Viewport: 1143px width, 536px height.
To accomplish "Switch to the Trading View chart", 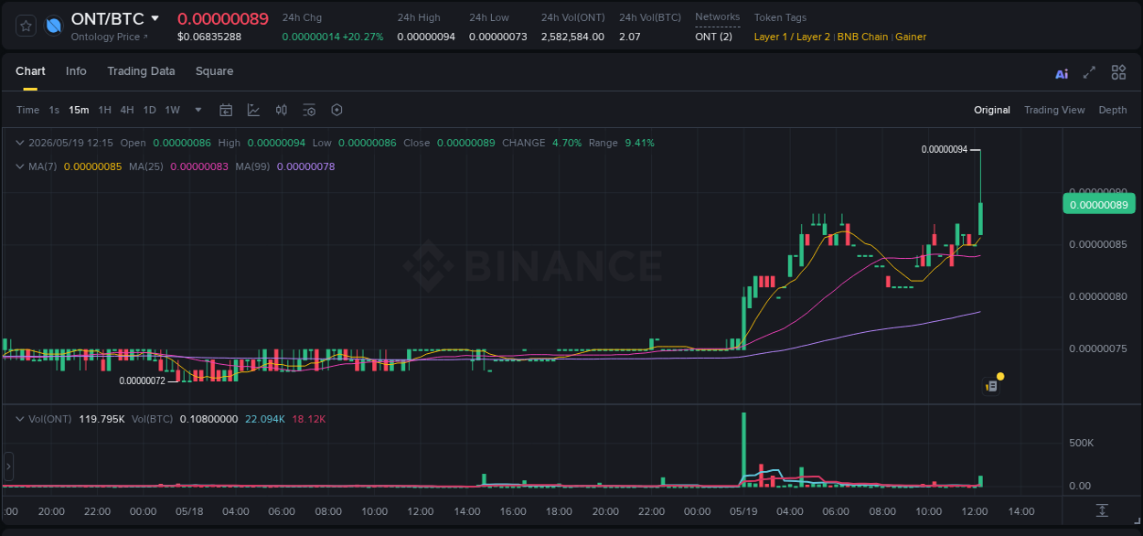I will tap(1054, 110).
